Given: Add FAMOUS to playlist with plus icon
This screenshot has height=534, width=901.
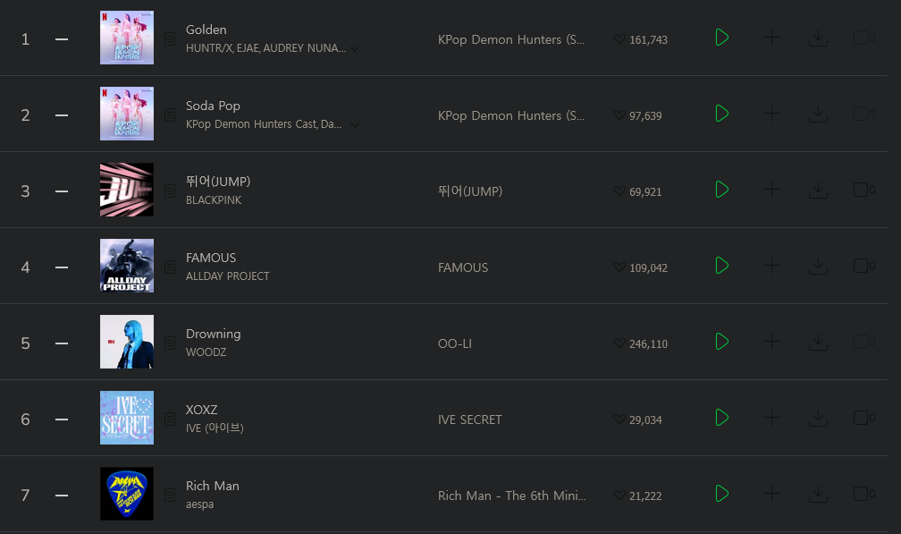Looking at the screenshot, I should pyautogui.click(x=771, y=266).
